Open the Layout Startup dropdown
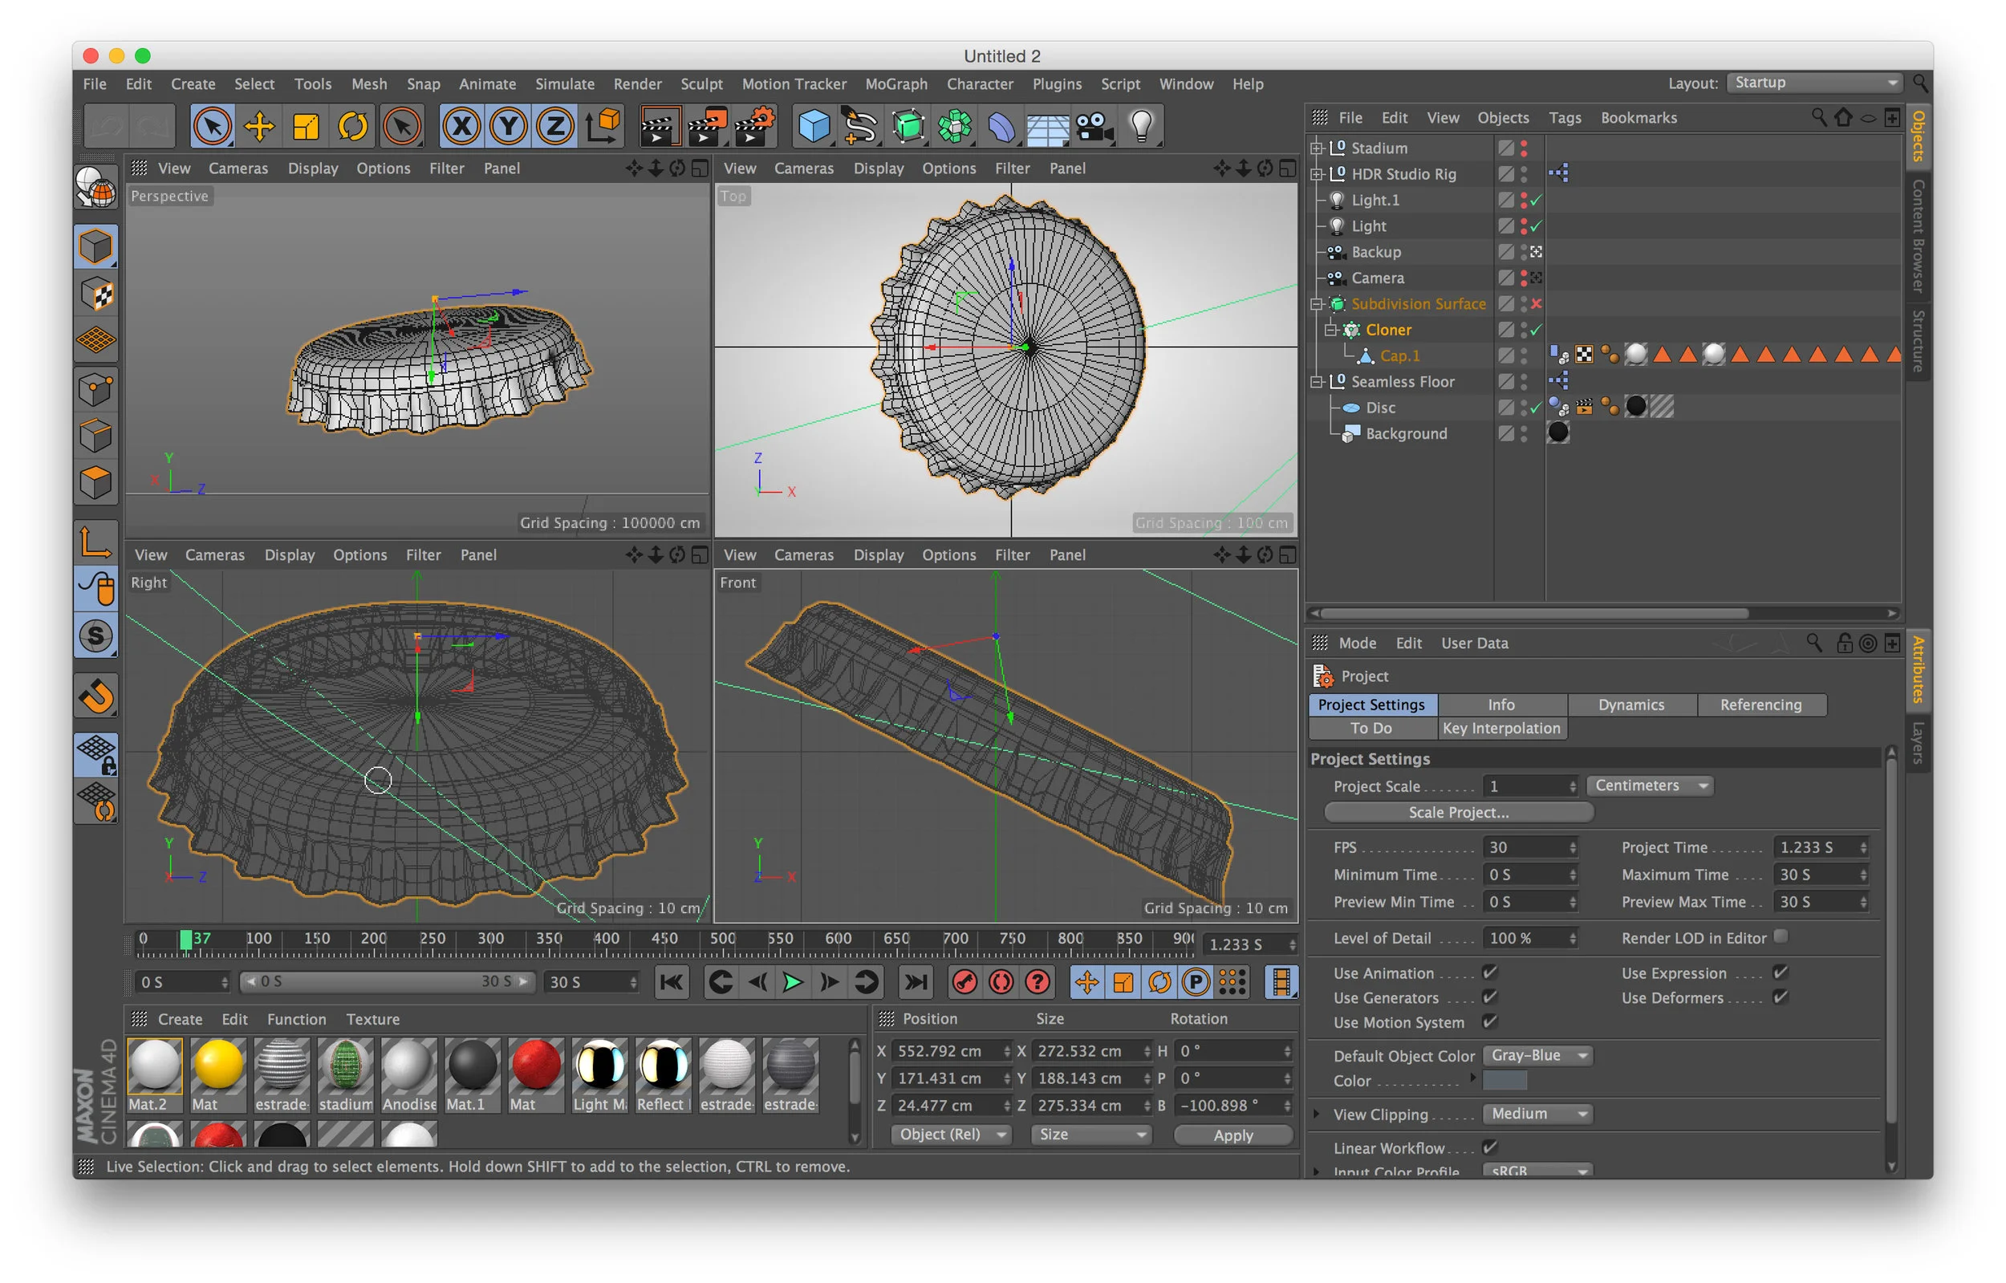This screenshot has width=2006, height=1283. [1815, 83]
